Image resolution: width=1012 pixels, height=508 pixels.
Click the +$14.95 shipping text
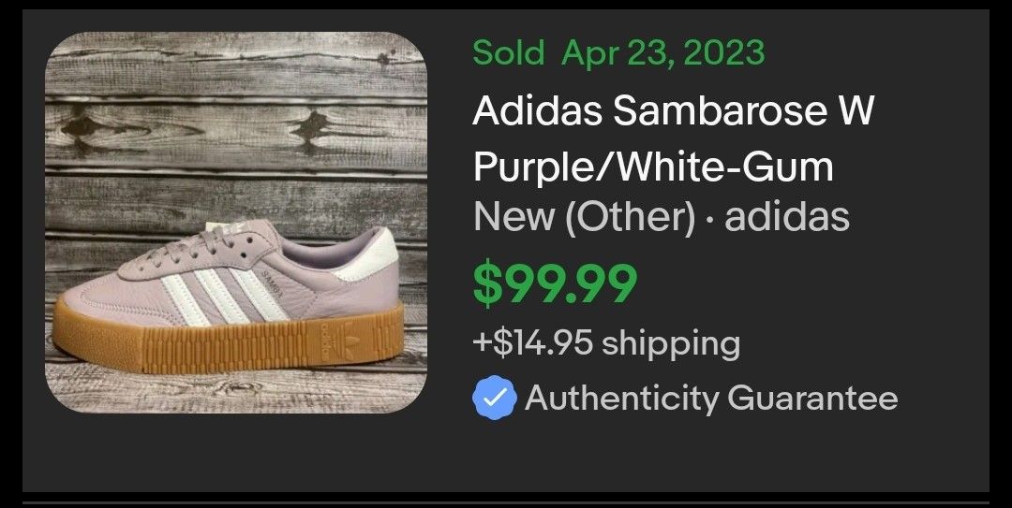point(606,342)
